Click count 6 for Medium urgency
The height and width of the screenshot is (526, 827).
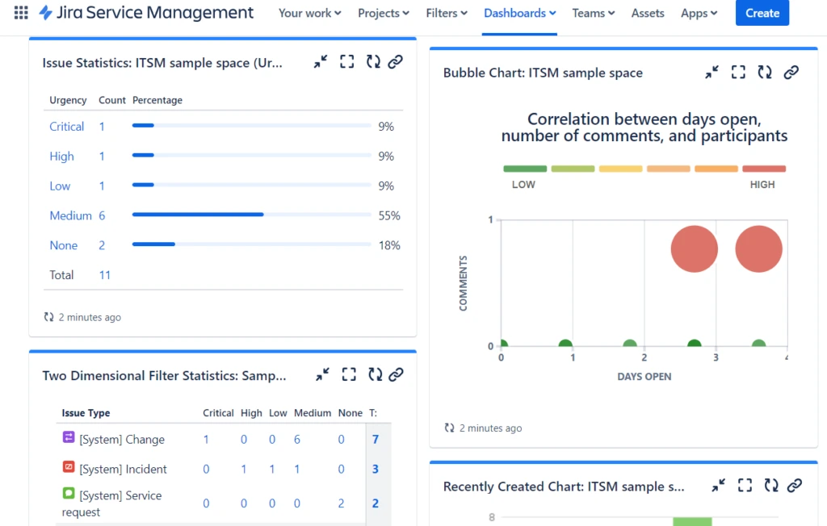click(x=102, y=215)
